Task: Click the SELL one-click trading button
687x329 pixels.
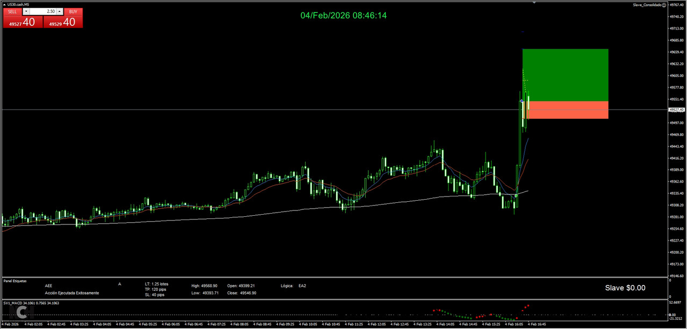Action: pyautogui.click(x=12, y=11)
